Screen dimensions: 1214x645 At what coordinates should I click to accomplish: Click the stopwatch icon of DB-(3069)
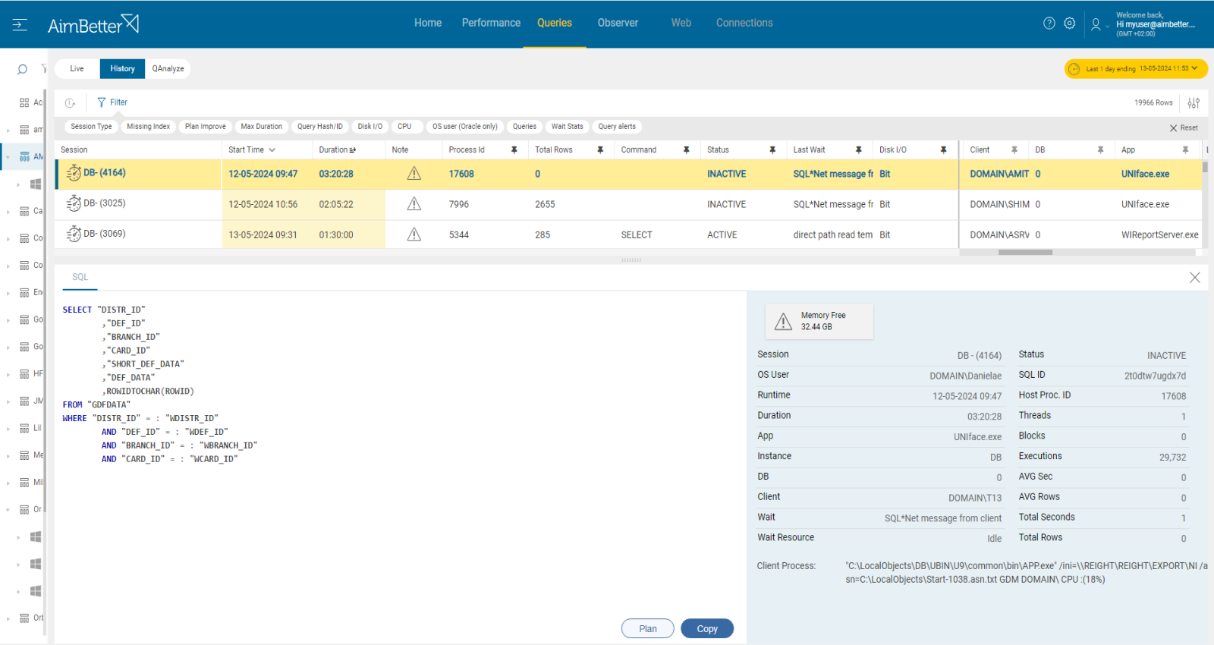[74, 234]
